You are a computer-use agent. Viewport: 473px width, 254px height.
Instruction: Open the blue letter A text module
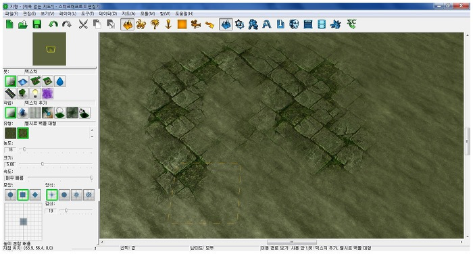coord(267,24)
